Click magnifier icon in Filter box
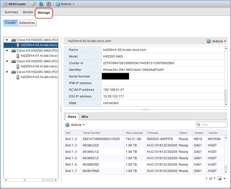The image size is (231, 189). (x=199, y=125)
